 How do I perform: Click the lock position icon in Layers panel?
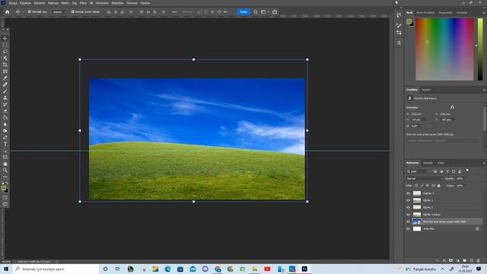click(x=428, y=186)
